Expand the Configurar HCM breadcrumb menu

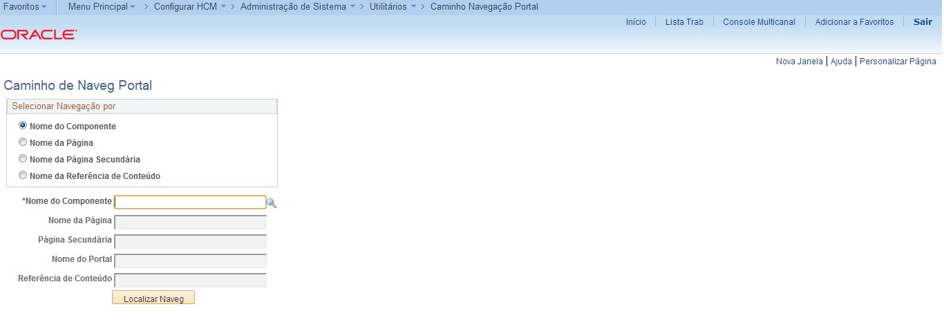coord(190,6)
